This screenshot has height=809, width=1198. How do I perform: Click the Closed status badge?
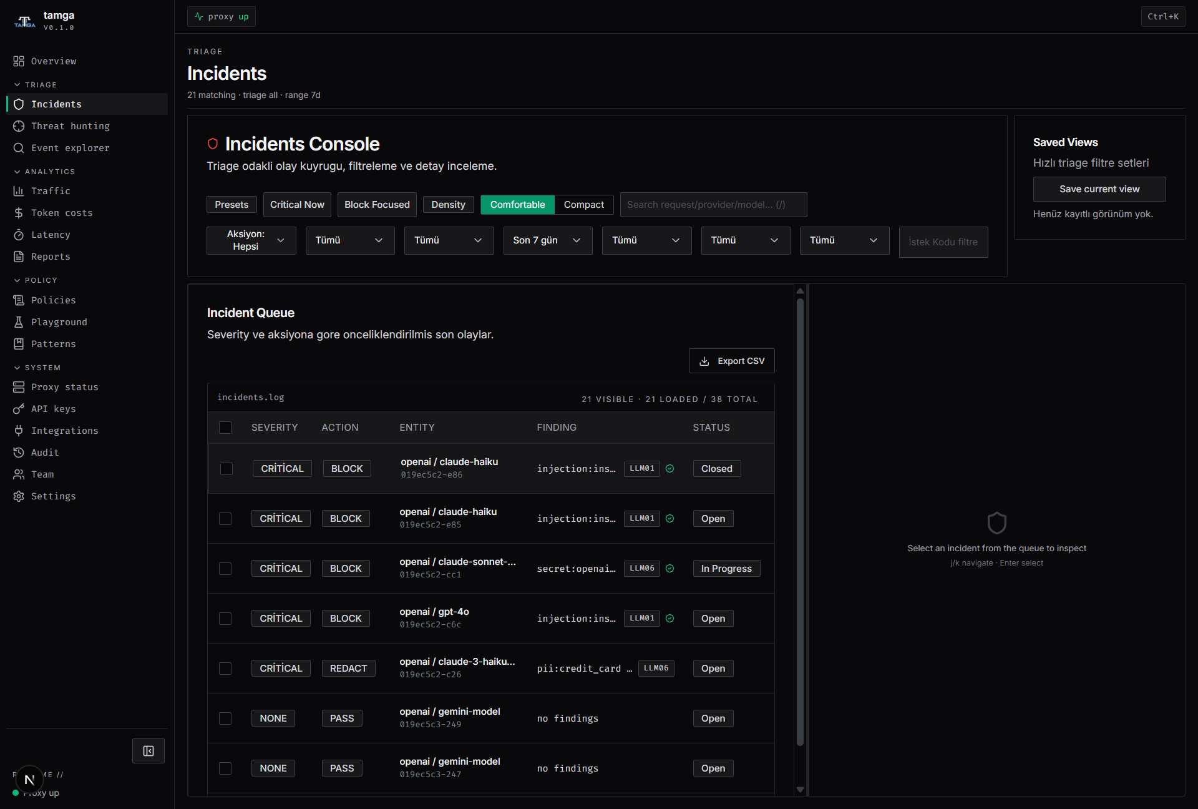[x=717, y=469]
